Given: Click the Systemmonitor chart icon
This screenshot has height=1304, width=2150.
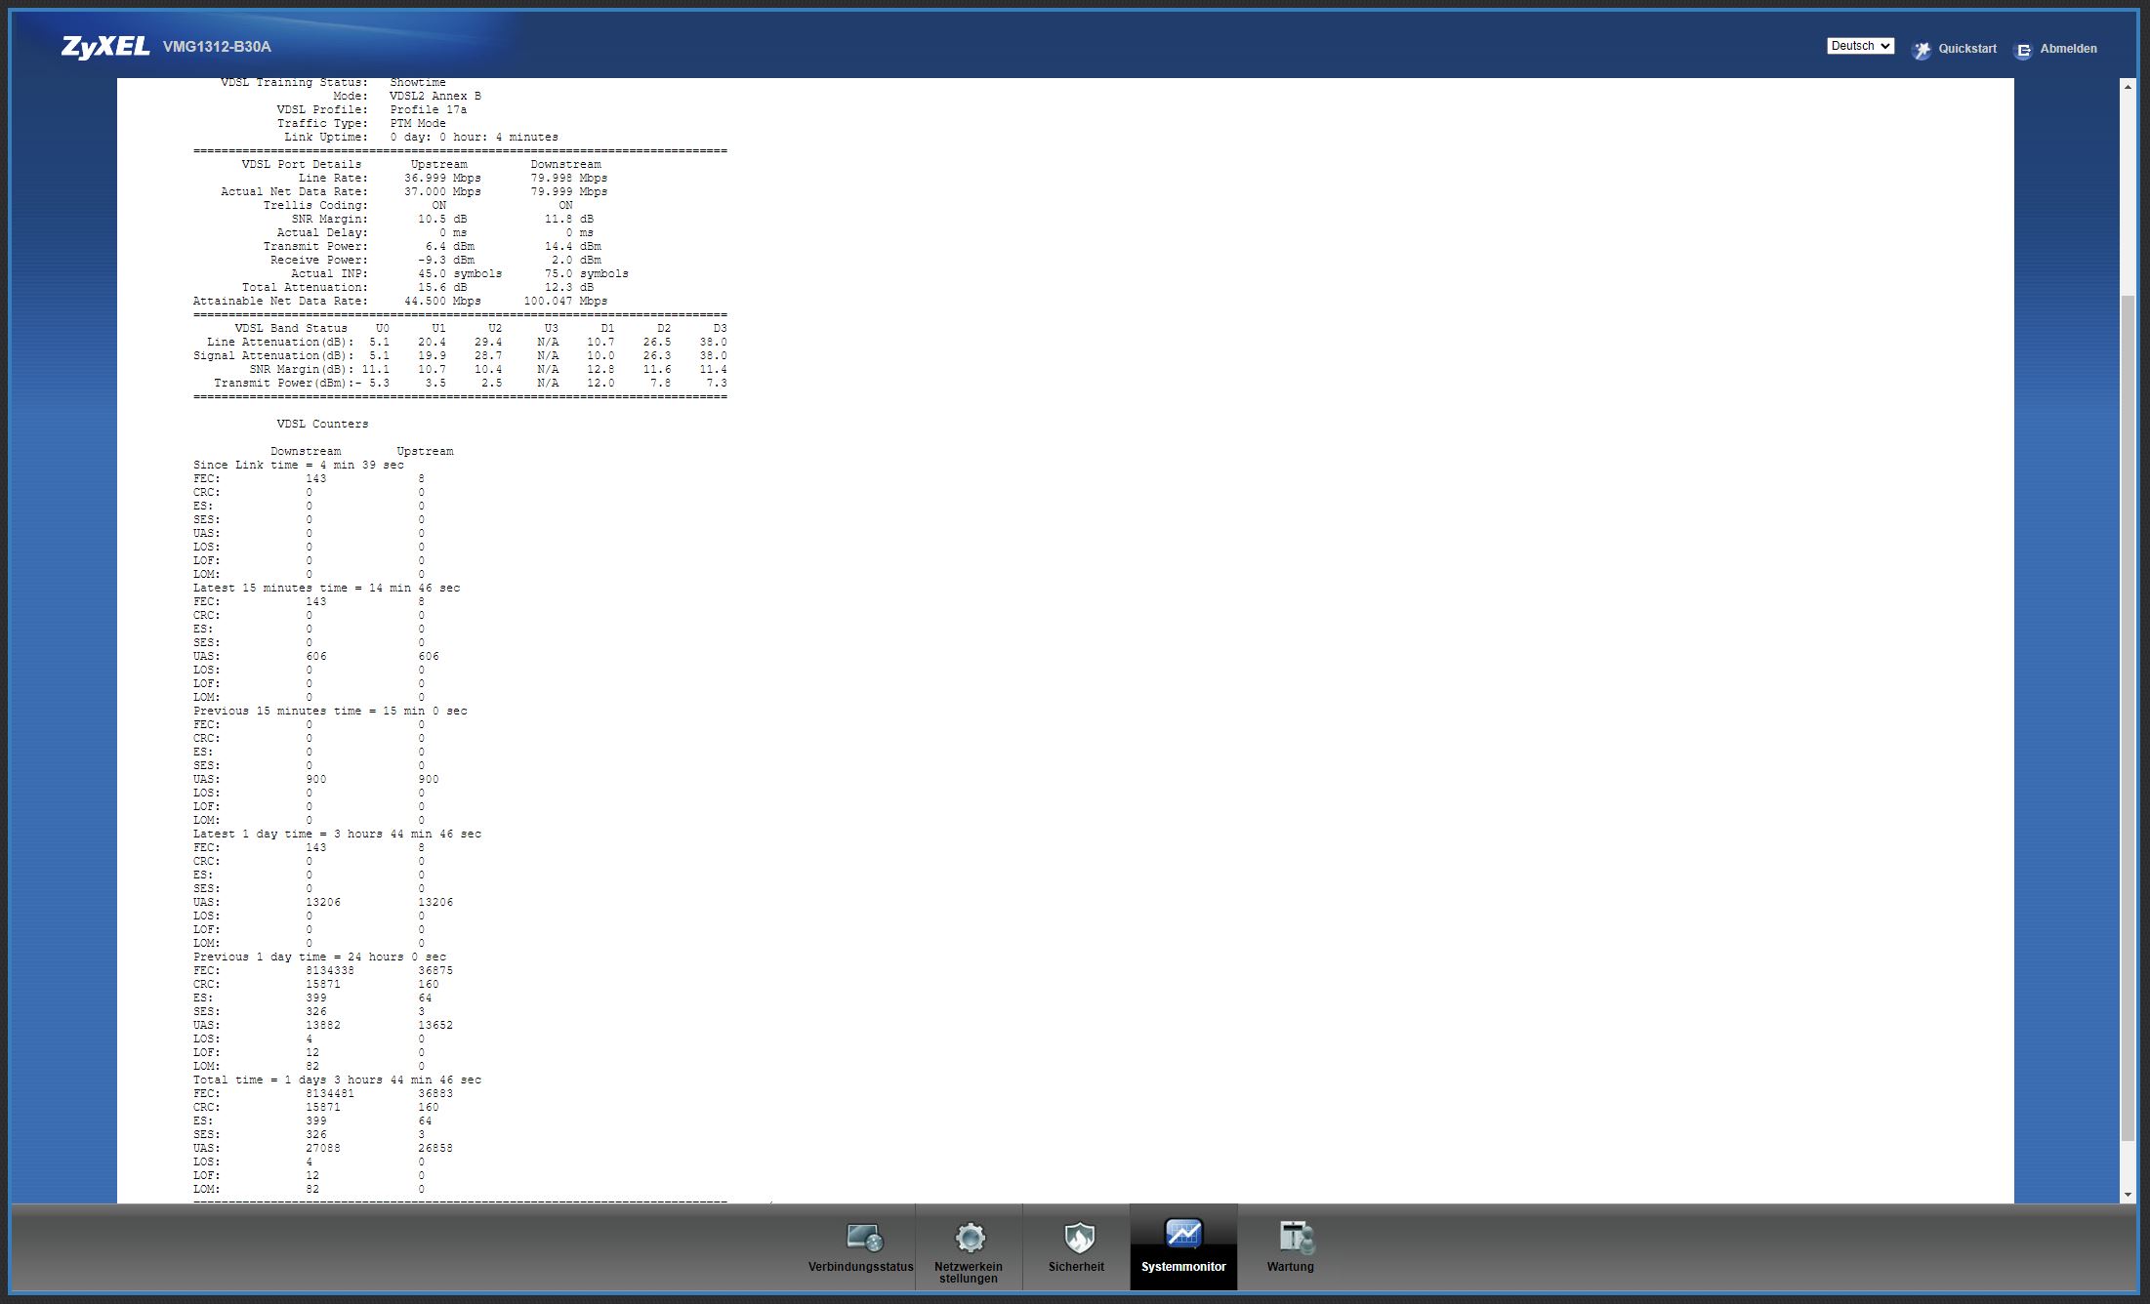Looking at the screenshot, I should click(x=1183, y=1235).
